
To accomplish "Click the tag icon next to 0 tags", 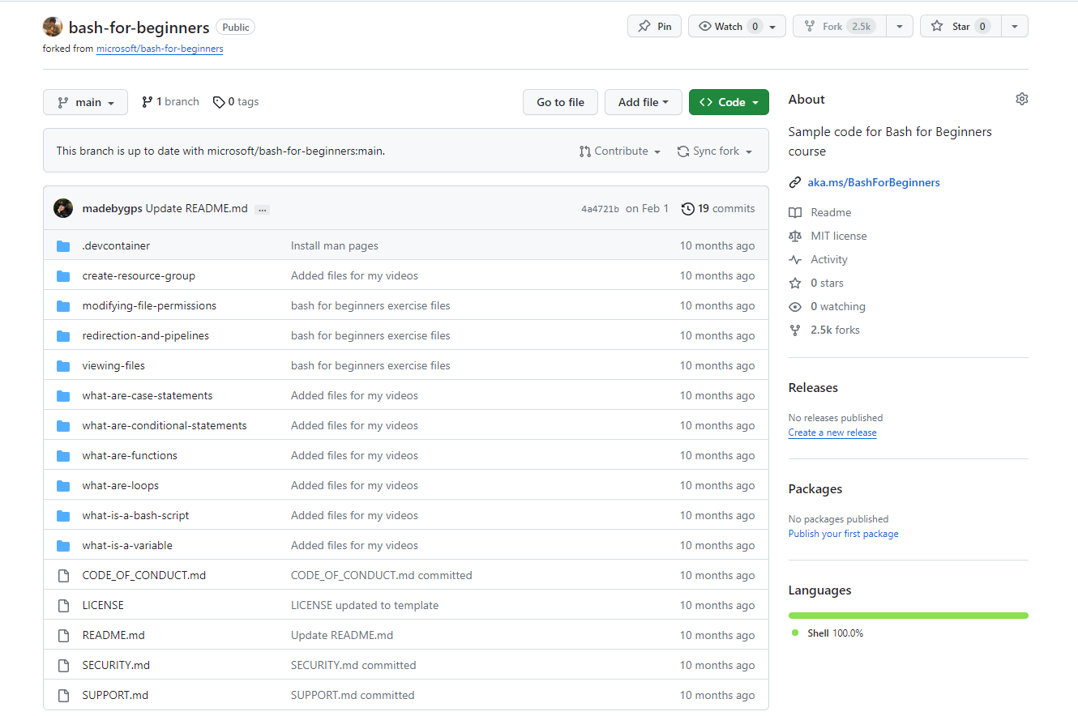I will coord(219,102).
